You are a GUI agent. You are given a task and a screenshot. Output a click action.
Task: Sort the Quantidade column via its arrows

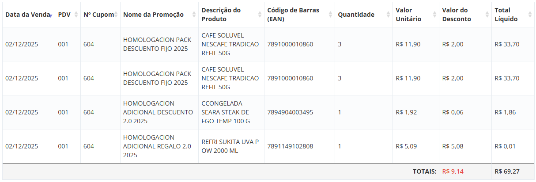coord(388,15)
